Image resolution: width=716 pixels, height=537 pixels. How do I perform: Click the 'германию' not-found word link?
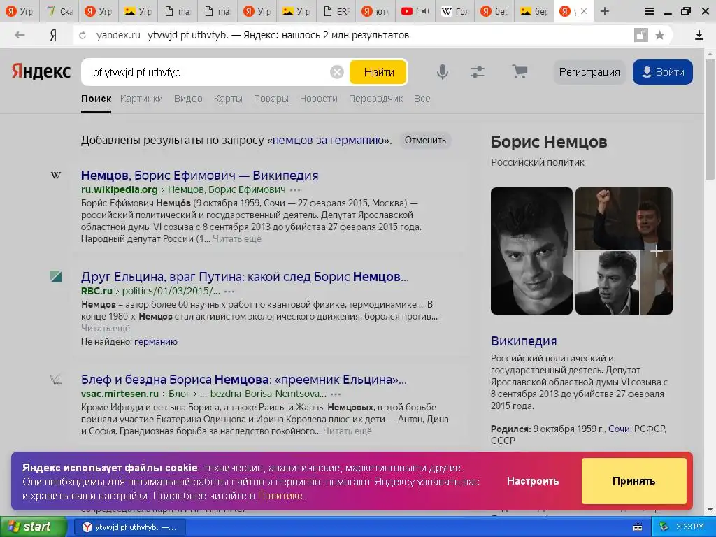pyautogui.click(x=156, y=341)
